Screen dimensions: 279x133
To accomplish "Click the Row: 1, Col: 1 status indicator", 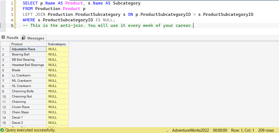I will click(x=242, y=130).
